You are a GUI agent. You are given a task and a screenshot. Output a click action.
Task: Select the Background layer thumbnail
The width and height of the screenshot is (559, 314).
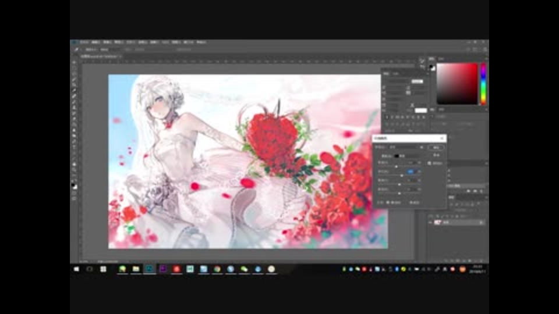437,223
